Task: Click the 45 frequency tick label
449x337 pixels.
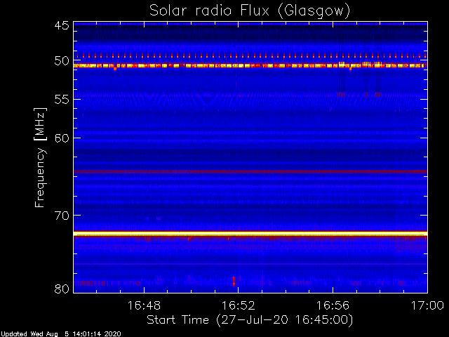Action: pos(62,25)
